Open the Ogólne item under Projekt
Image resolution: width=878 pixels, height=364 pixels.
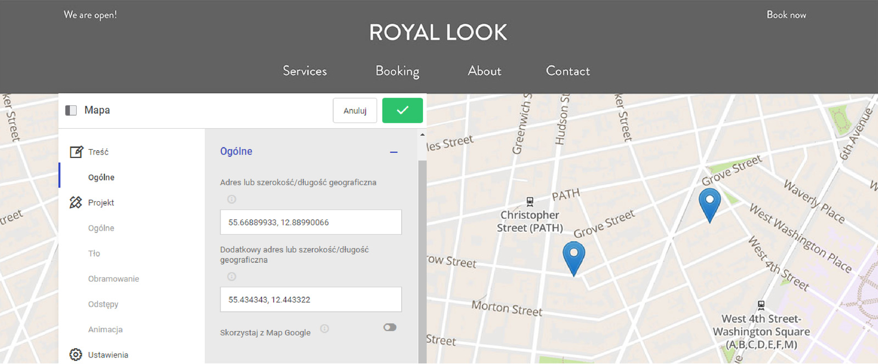[102, 228]
